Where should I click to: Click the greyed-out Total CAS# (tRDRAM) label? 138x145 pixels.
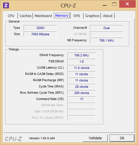point(49,111)
